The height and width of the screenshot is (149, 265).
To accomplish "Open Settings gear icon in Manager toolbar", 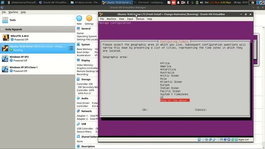I will (x=89, y=18).
